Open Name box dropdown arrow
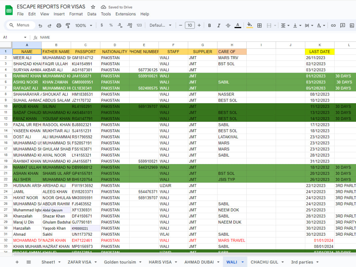Screen dimensions: 356x267 25,37
